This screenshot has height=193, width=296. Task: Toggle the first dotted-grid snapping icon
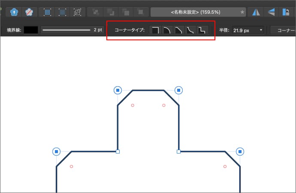point(48,12)
